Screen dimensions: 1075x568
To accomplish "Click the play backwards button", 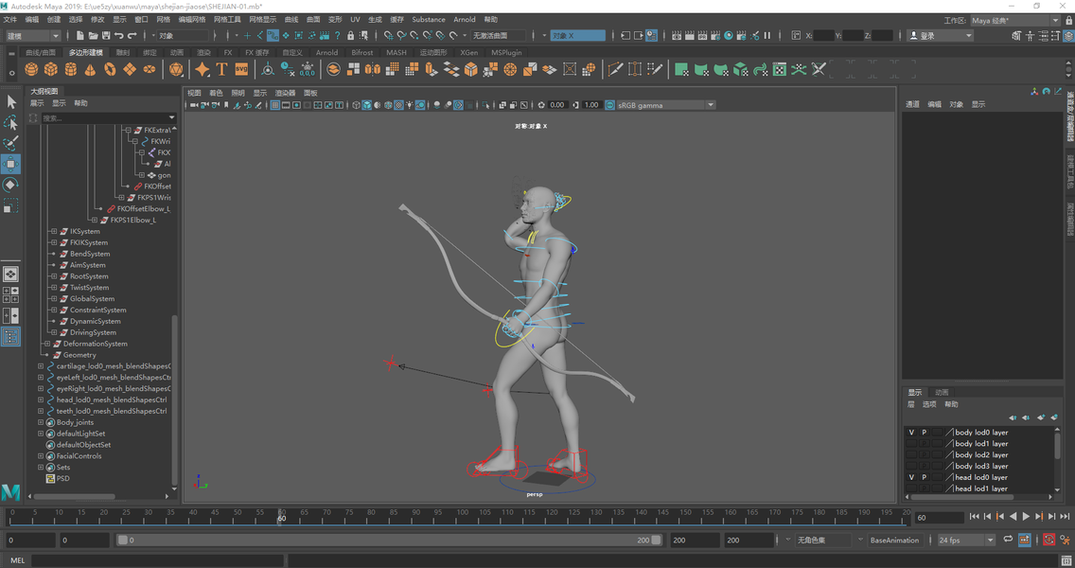I will [x=1013, y=517].
